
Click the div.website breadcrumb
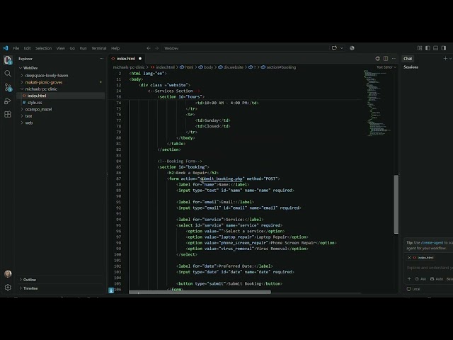point(231,67)
